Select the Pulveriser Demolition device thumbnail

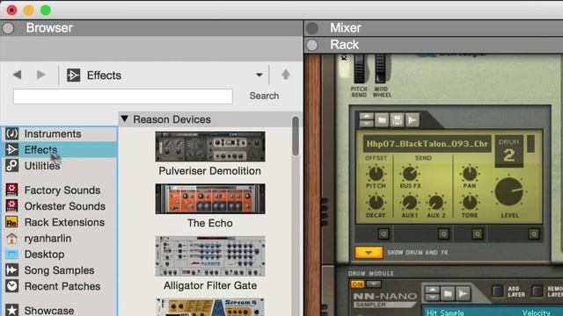point(210,147)
